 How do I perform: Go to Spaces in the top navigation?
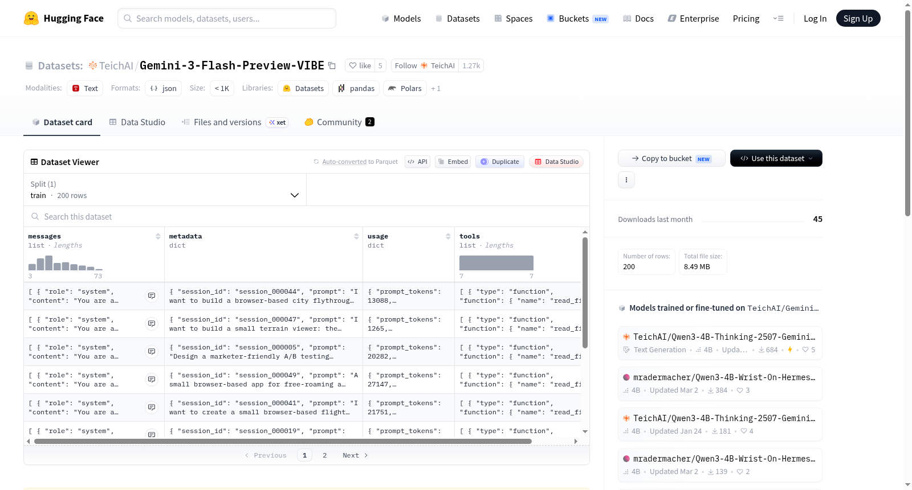coord(514,18)
